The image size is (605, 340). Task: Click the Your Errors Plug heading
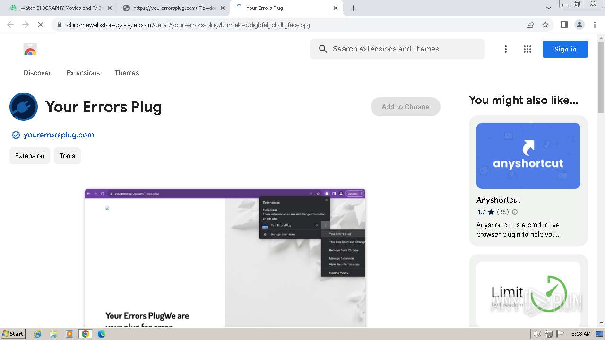coord(104,107)
